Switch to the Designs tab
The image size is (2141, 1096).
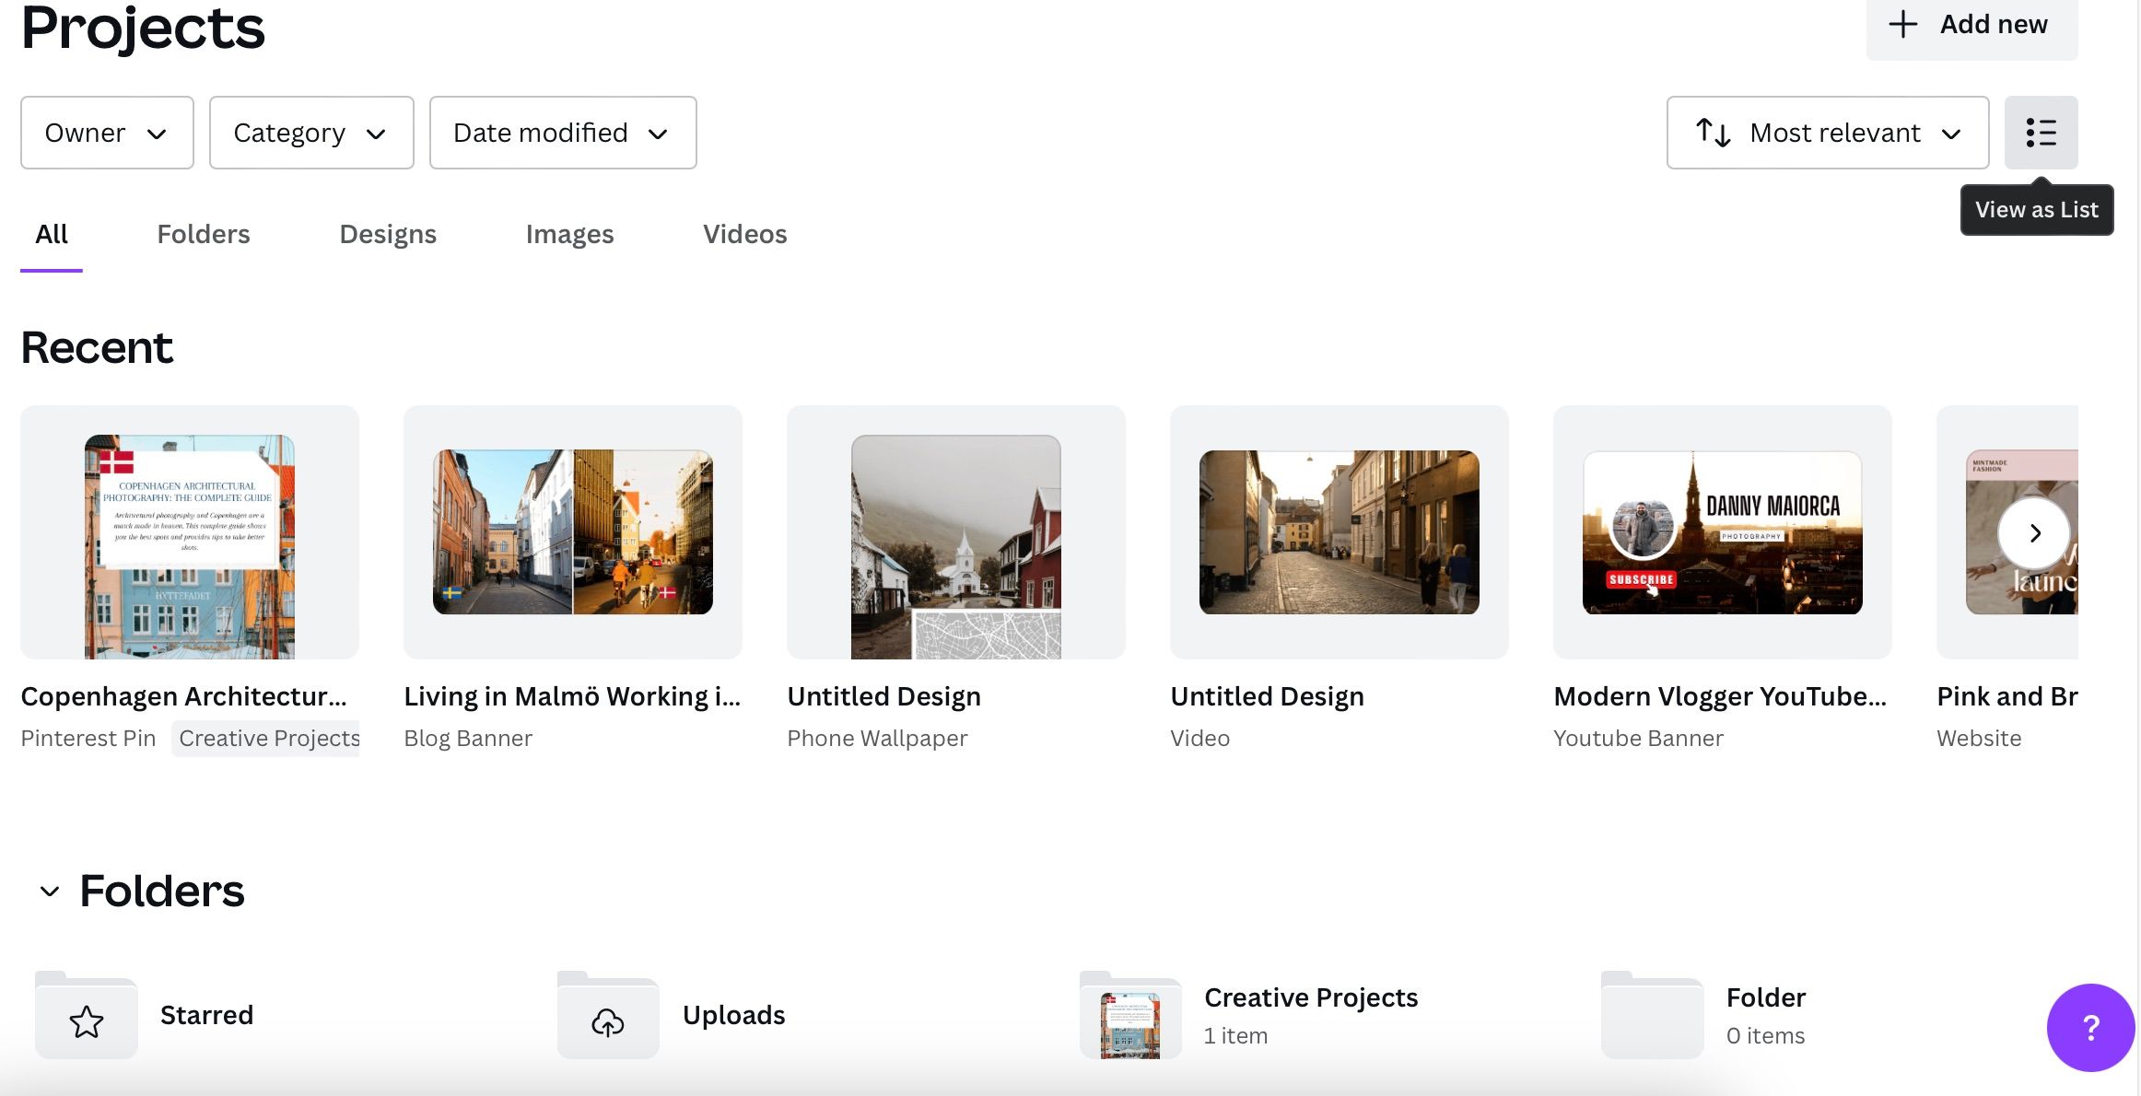pyautogui.click(x=387, y=234)
